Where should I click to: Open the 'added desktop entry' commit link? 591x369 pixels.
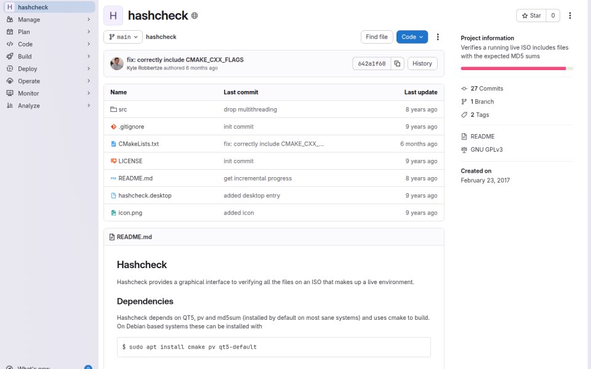tap(252, 196)
